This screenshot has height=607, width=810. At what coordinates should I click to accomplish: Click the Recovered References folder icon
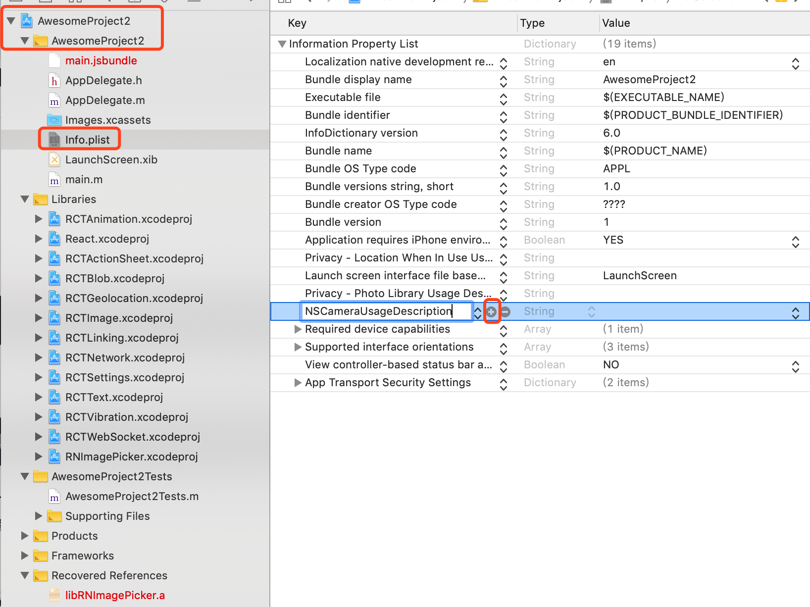point(41,575)
